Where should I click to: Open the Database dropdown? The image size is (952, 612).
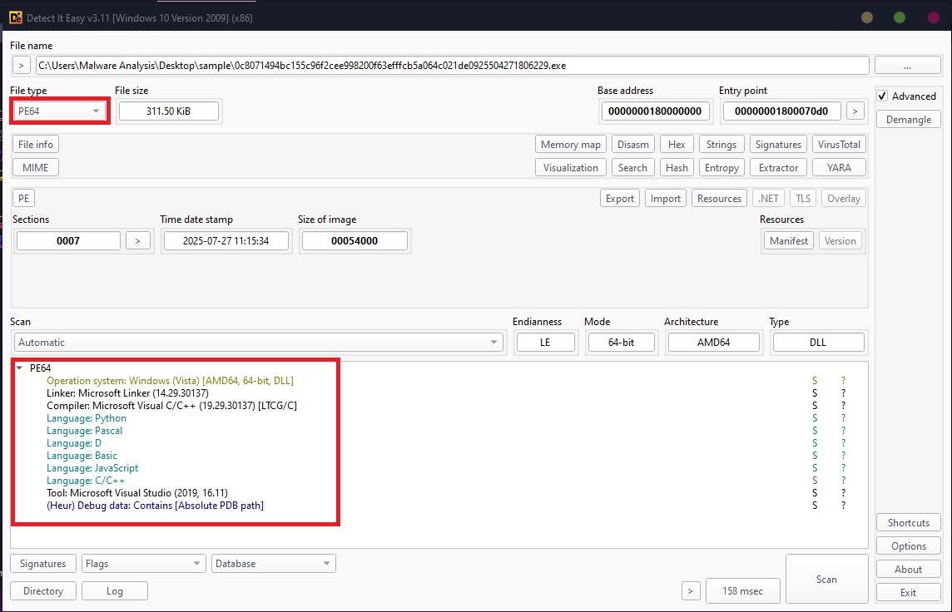click(273, 564)
